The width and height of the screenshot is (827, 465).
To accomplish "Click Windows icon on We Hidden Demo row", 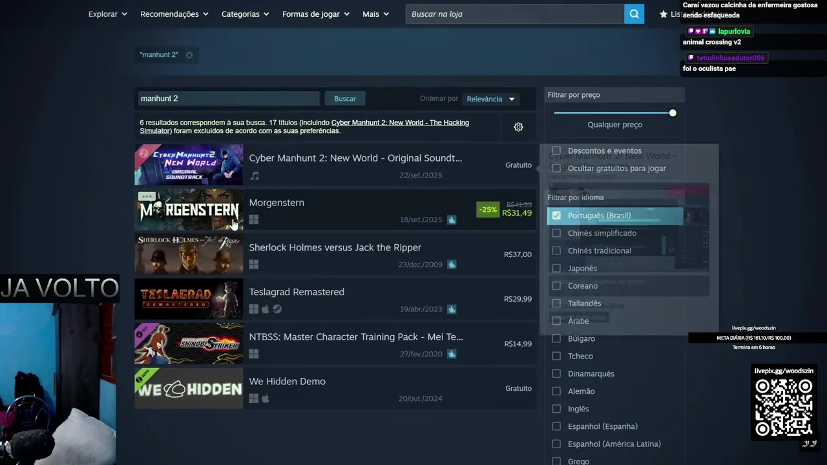I will (x=254, y=398).
